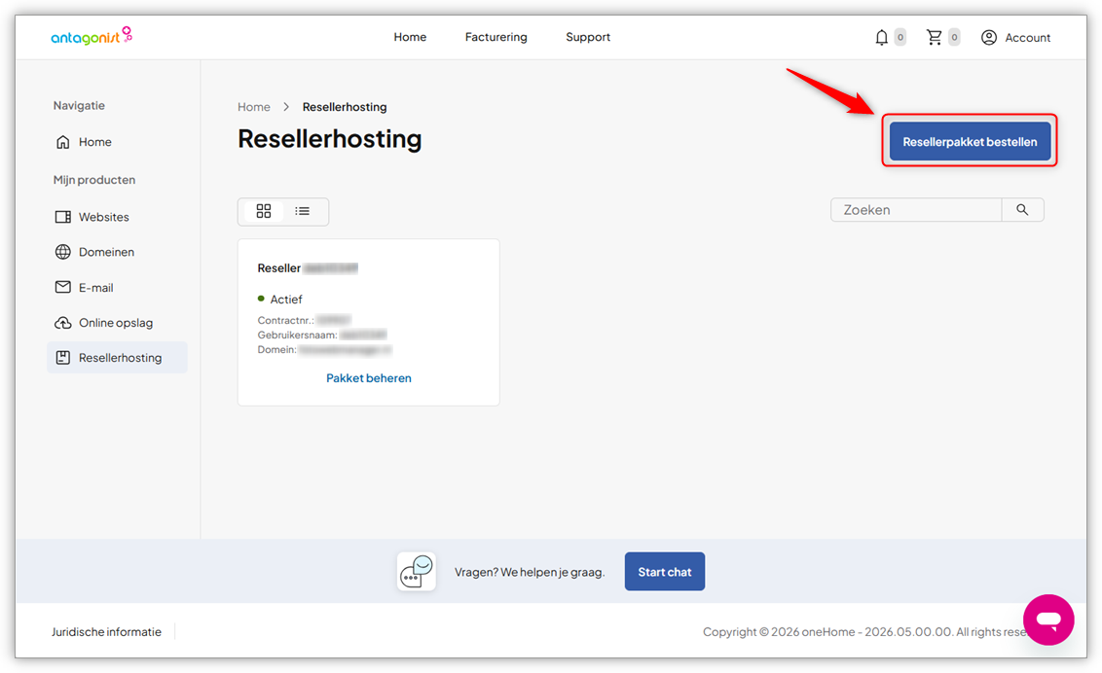
Task: Open the chat bubble in the corner
Action: point(1048,620)
